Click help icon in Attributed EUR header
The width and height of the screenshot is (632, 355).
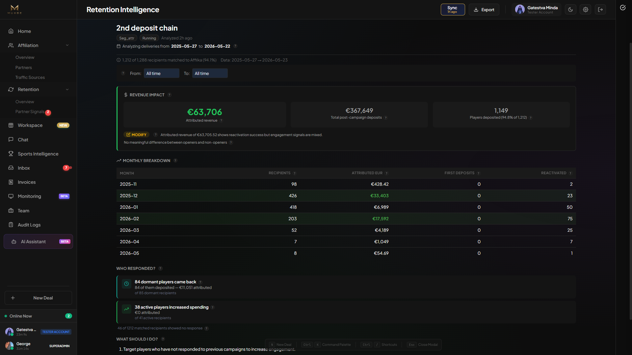point(386,173)
